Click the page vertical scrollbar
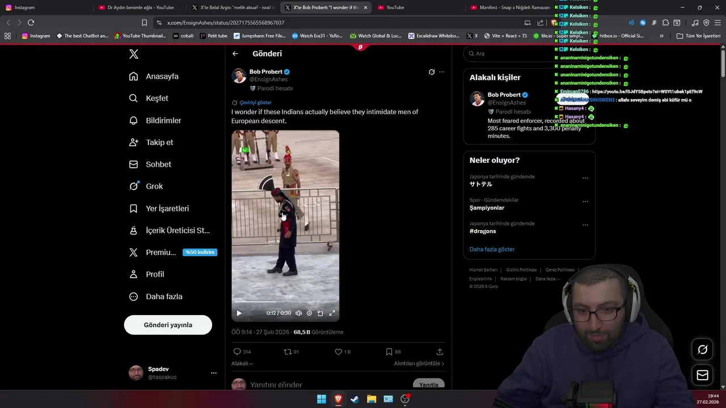 (723, 62)
